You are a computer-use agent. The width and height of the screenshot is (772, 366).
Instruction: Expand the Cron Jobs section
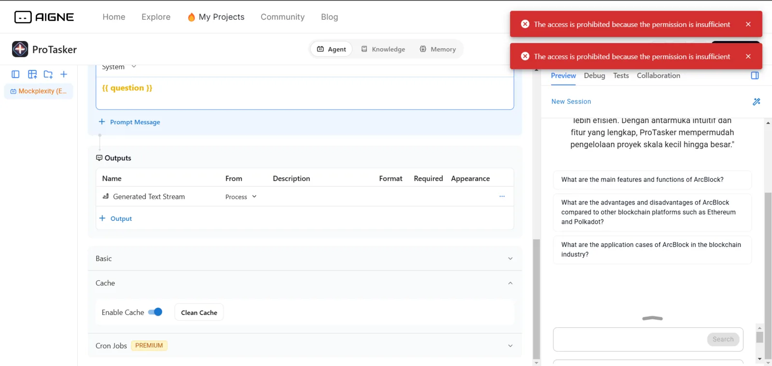click(304, 346)
